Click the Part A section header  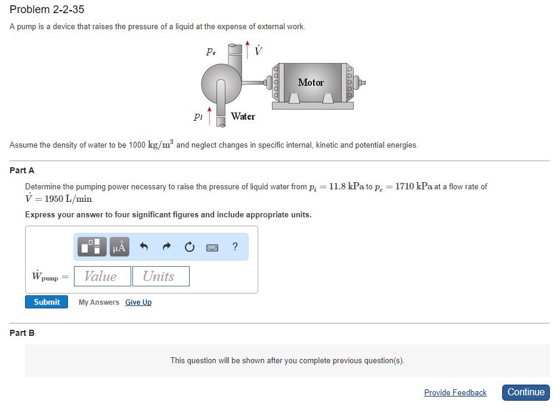click(20, 170)
